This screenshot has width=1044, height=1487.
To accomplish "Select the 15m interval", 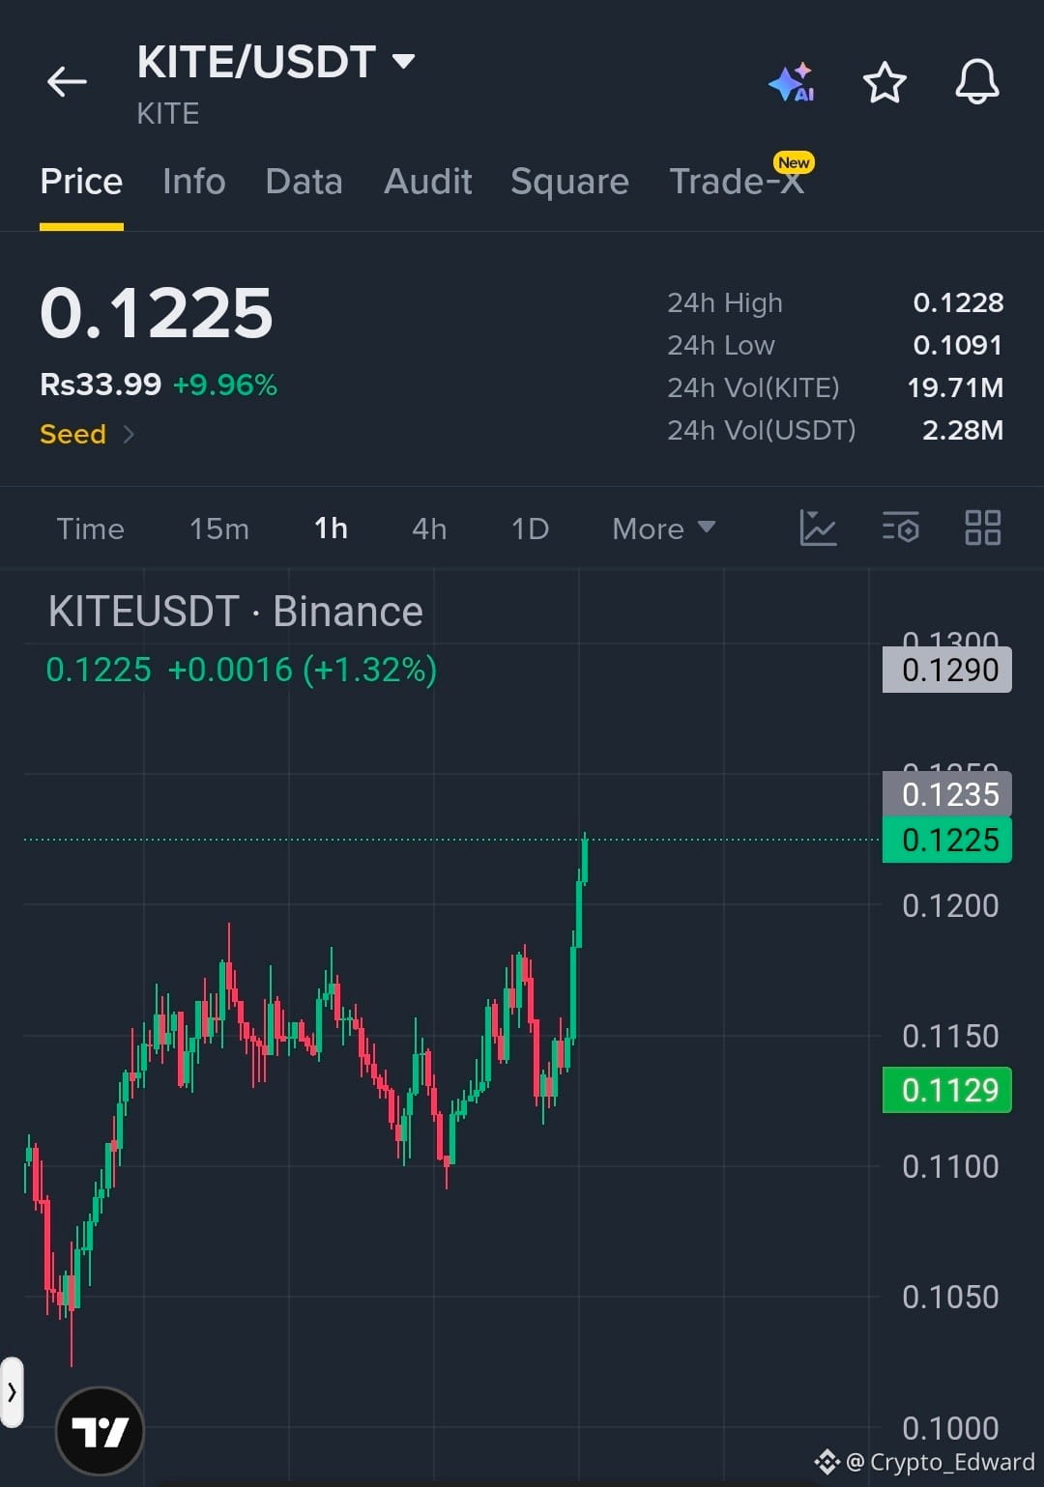I will [x=219, y=529].
